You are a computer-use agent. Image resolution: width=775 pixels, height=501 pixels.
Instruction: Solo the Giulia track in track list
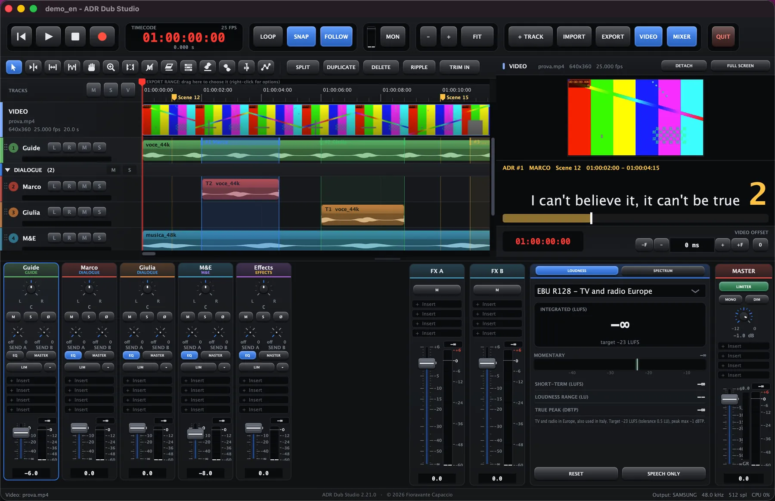99,212
